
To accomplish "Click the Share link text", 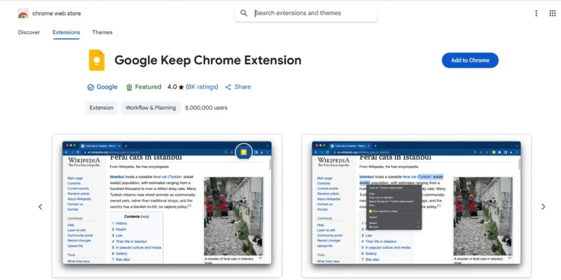I will (243, 87).
